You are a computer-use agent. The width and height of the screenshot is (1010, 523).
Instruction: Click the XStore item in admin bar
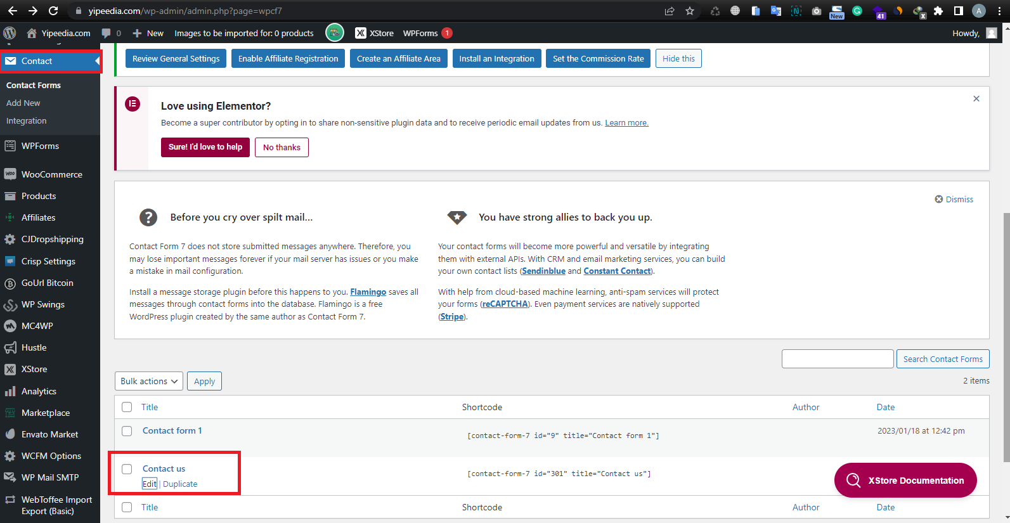click(x=374, y=33)
